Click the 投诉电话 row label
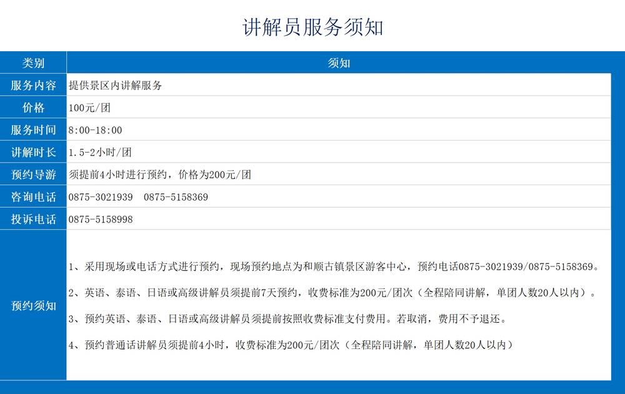This screenshot has height=394, width=625. [x=33, y=220]
